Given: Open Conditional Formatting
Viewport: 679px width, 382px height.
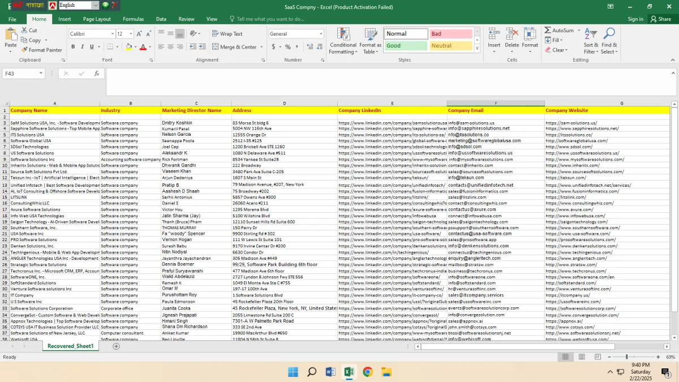Looking at the screenshot, I should pyautogui.click(x=343, y=41).
